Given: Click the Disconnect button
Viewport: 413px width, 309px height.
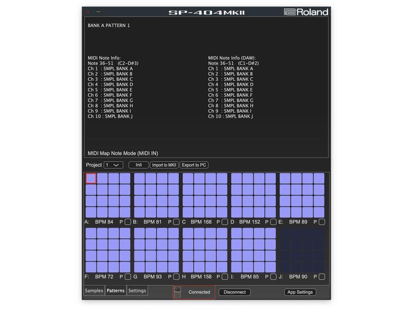Looking at the screenshot, I should 234,292.
